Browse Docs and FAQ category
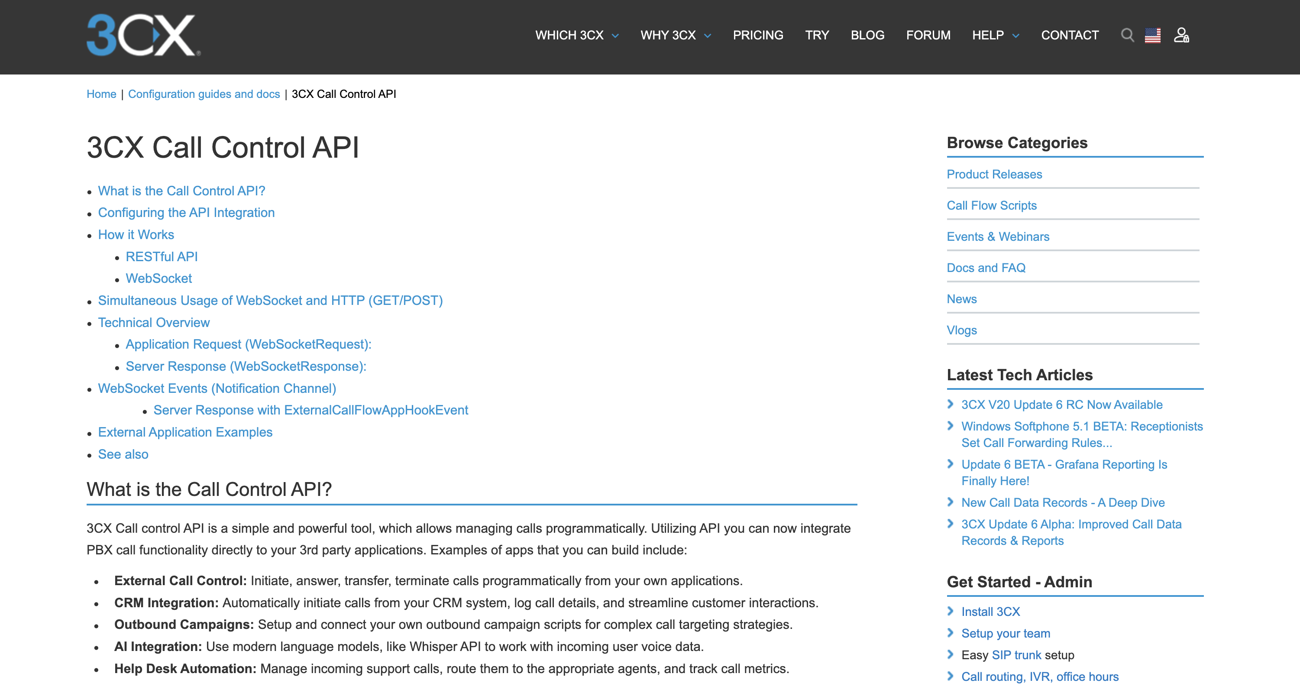This screenshot has height=693, width=1300. (x=986, y=268)
